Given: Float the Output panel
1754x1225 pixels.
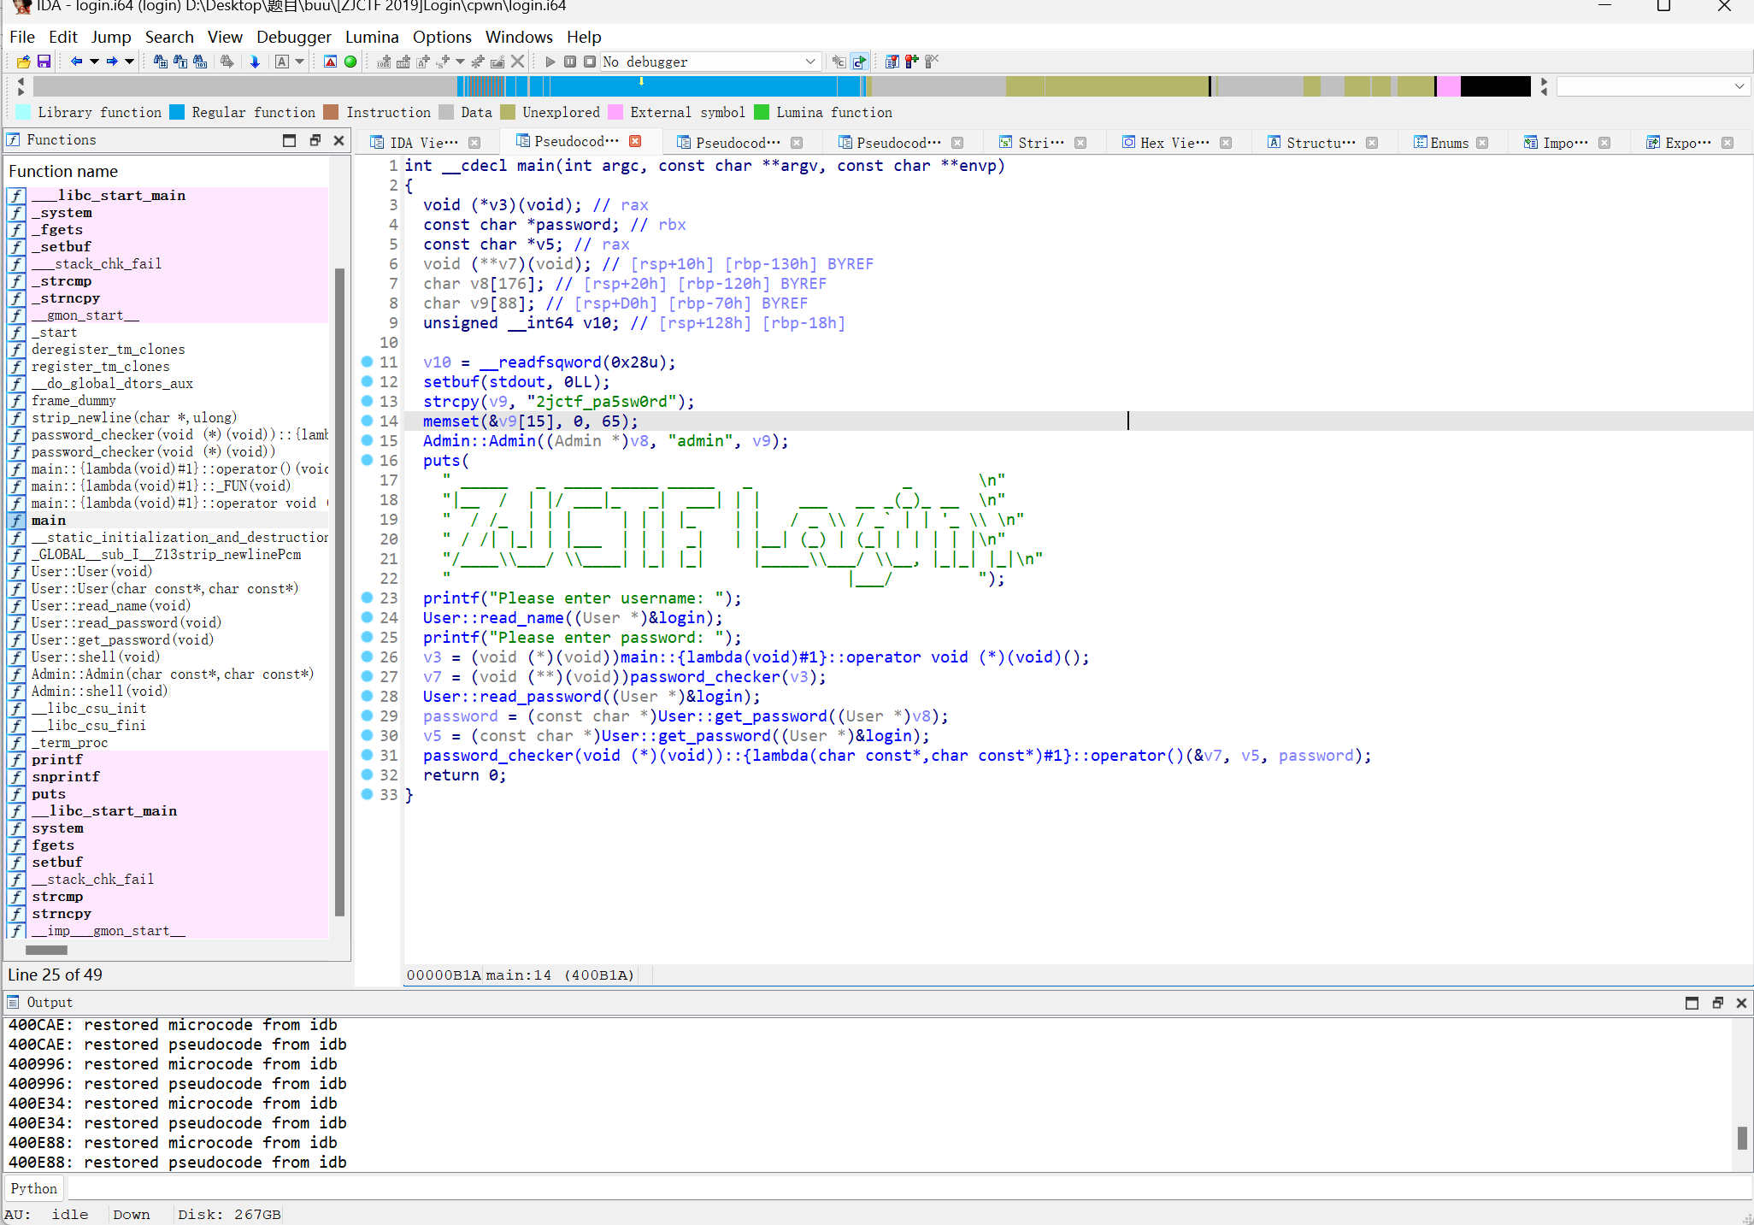Looking at the screenshot, I should point(1717,1003).
